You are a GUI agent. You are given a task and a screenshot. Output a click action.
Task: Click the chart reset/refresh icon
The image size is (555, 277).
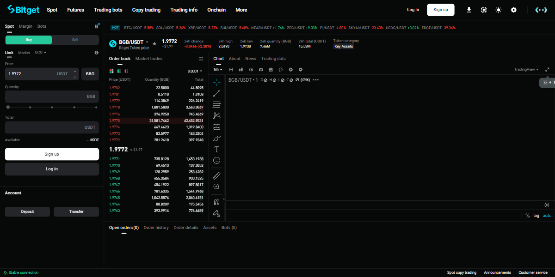point(280,70)
